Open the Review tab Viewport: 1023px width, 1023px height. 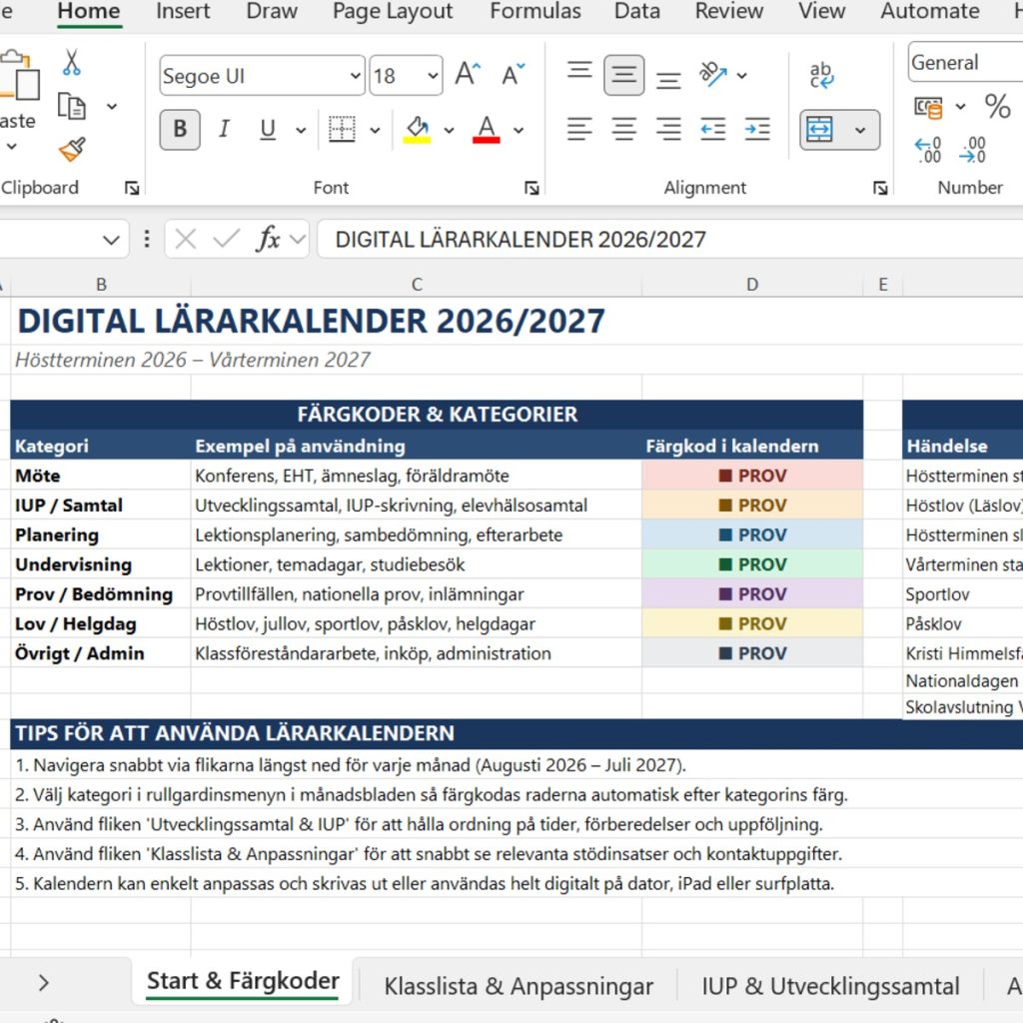pos(728,11)
